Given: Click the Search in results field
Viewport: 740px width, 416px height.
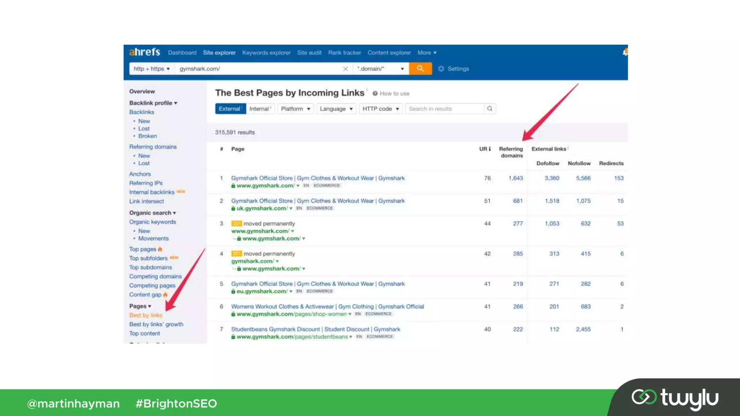Looking at the screenshot, I should pos(444,109).
